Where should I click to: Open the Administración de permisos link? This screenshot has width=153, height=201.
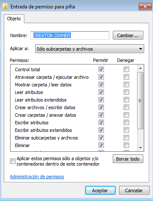pyautogui.click(x=37, y=177)
